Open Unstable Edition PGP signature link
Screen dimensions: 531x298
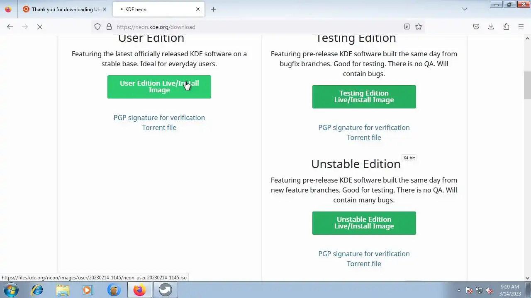pos(364,254)
